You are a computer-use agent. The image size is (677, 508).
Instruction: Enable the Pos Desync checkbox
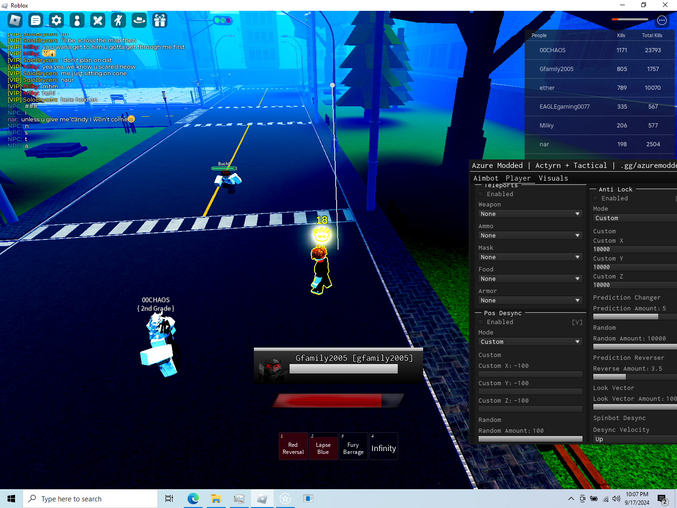click(481, 322)
